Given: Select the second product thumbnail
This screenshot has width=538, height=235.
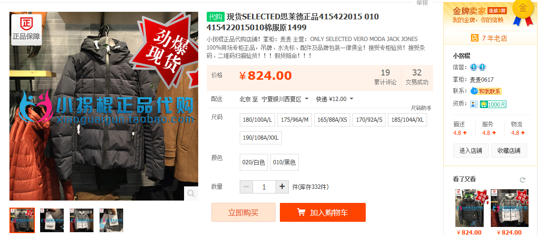Looking at the screenshot, I should pyautogui.click(x=52, y=220).
